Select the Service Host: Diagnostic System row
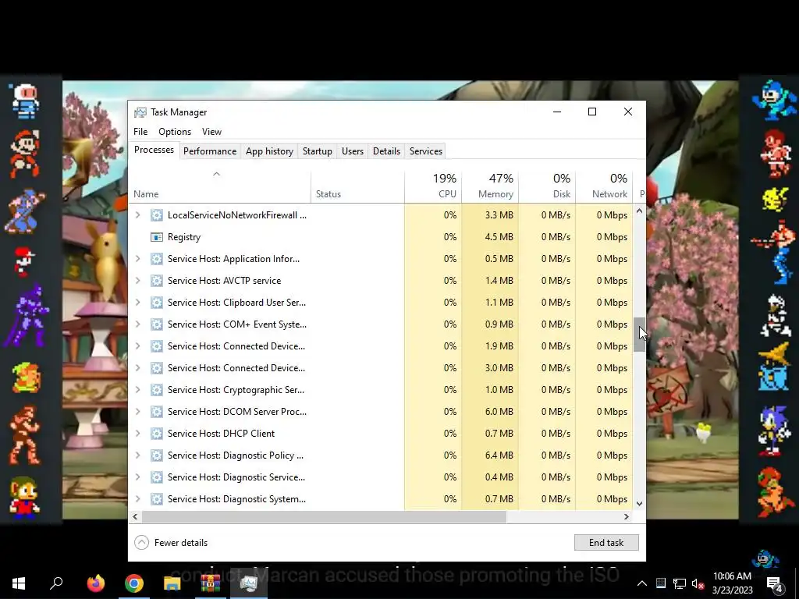 (x=381, y=499)
